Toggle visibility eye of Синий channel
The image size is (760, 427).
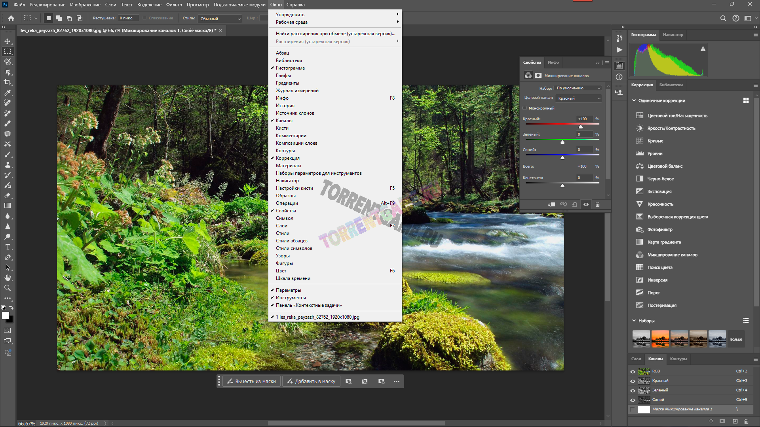tap(633, 400)
